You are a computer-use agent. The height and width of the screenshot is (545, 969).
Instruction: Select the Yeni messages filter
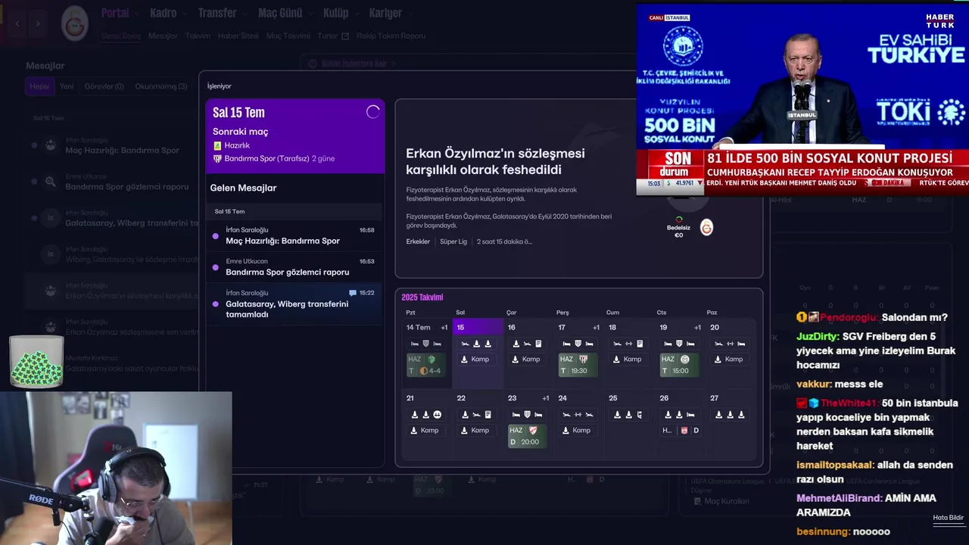point(67,86)
